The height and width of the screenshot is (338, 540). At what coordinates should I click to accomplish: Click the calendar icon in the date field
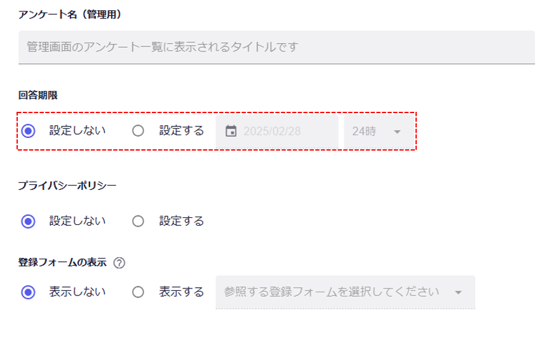231,132
